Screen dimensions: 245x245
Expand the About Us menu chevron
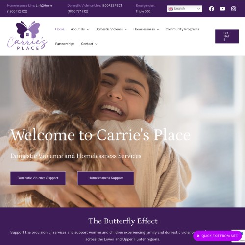click(88, 29)
